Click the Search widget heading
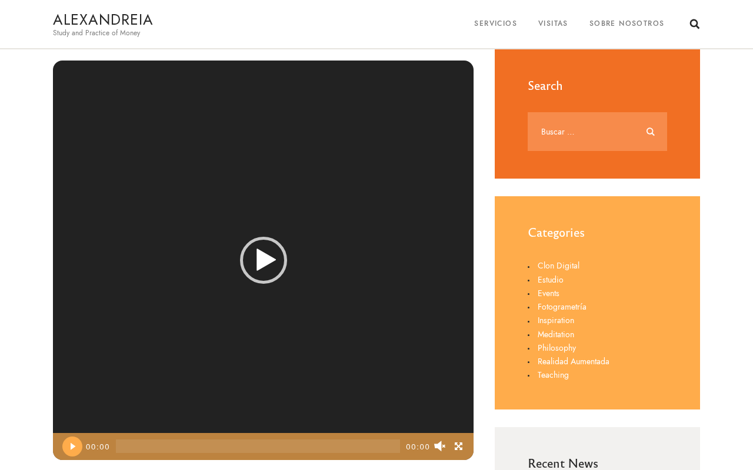The width and height of the screenshot is (753, 470). pos(545,86)
